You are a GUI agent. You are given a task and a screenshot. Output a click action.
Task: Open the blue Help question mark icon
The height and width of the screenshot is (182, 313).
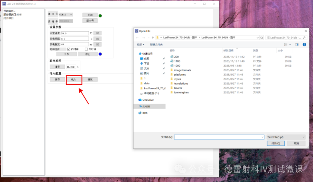click(x=304, y=44)
